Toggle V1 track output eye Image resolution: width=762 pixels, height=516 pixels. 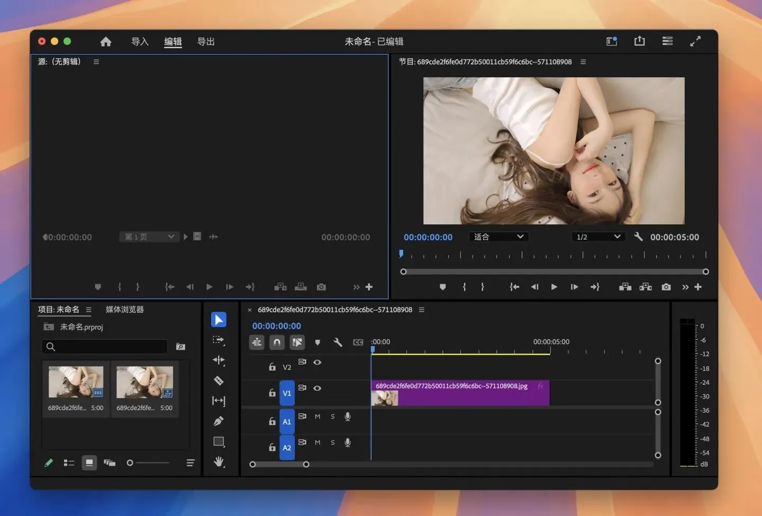coord(317,388)
